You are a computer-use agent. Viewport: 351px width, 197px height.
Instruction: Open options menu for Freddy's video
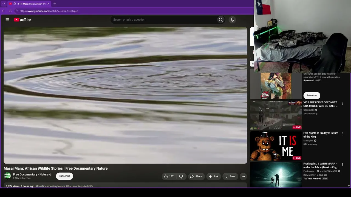tap(342, 134)
